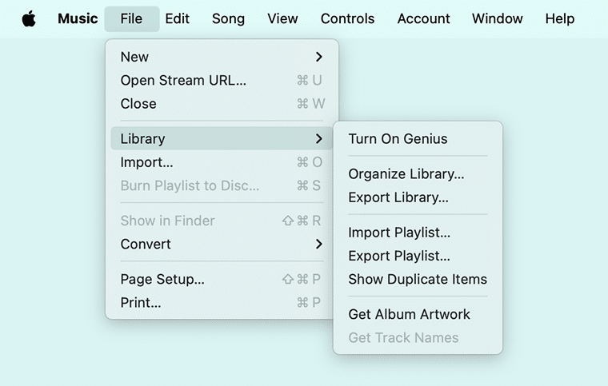Expand the Convert submenu

click(x=222, y=244)
